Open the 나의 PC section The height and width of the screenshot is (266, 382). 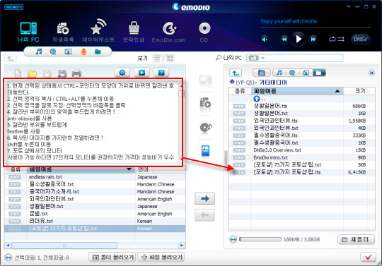coord(28,32)
